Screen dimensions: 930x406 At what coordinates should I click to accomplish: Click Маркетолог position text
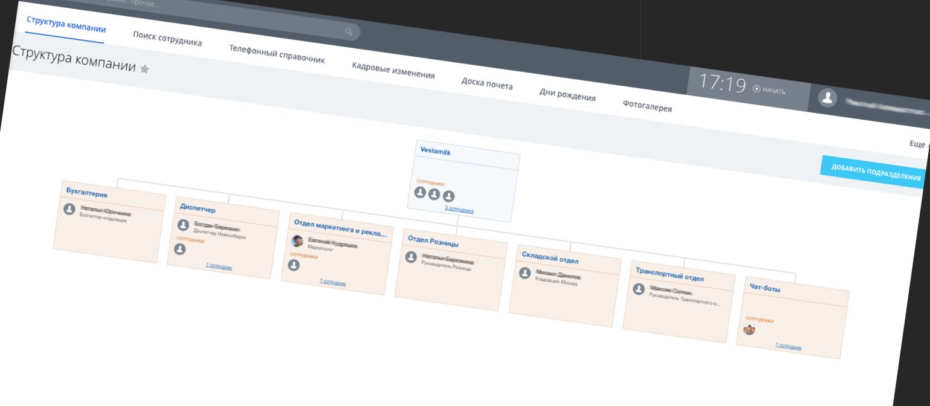click(320, 248)
